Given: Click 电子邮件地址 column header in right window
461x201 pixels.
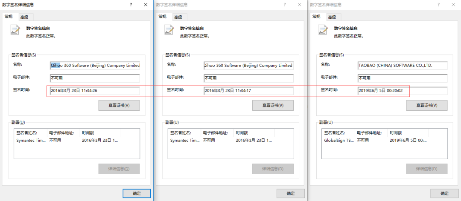Looking at the screenshot, I should pos(371,133).
